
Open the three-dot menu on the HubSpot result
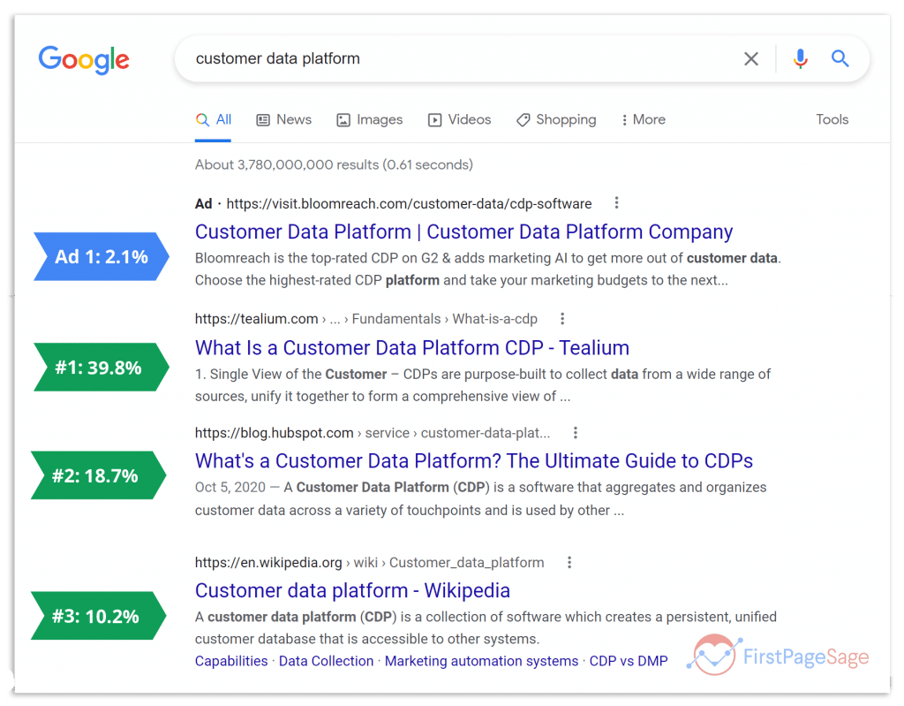tap(575, 432)
